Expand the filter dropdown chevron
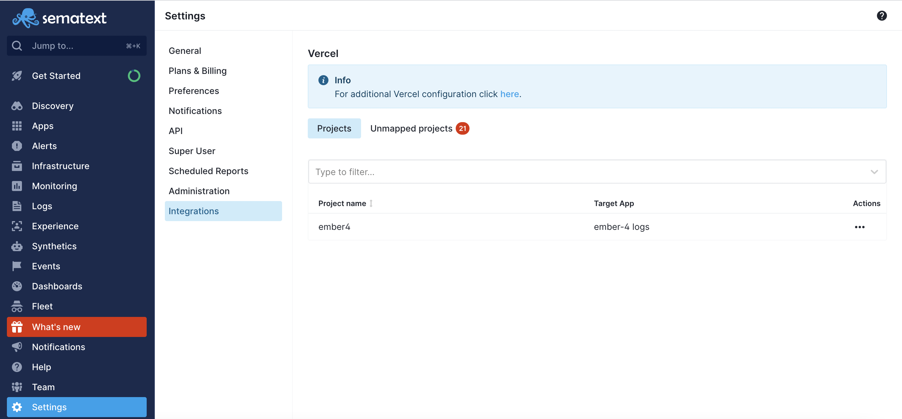 [874, 172]
